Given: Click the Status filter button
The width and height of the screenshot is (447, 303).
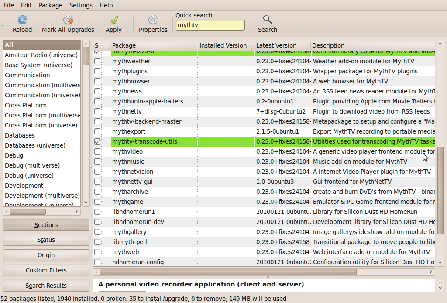Looking at the screenshot, I should [46, 240].
